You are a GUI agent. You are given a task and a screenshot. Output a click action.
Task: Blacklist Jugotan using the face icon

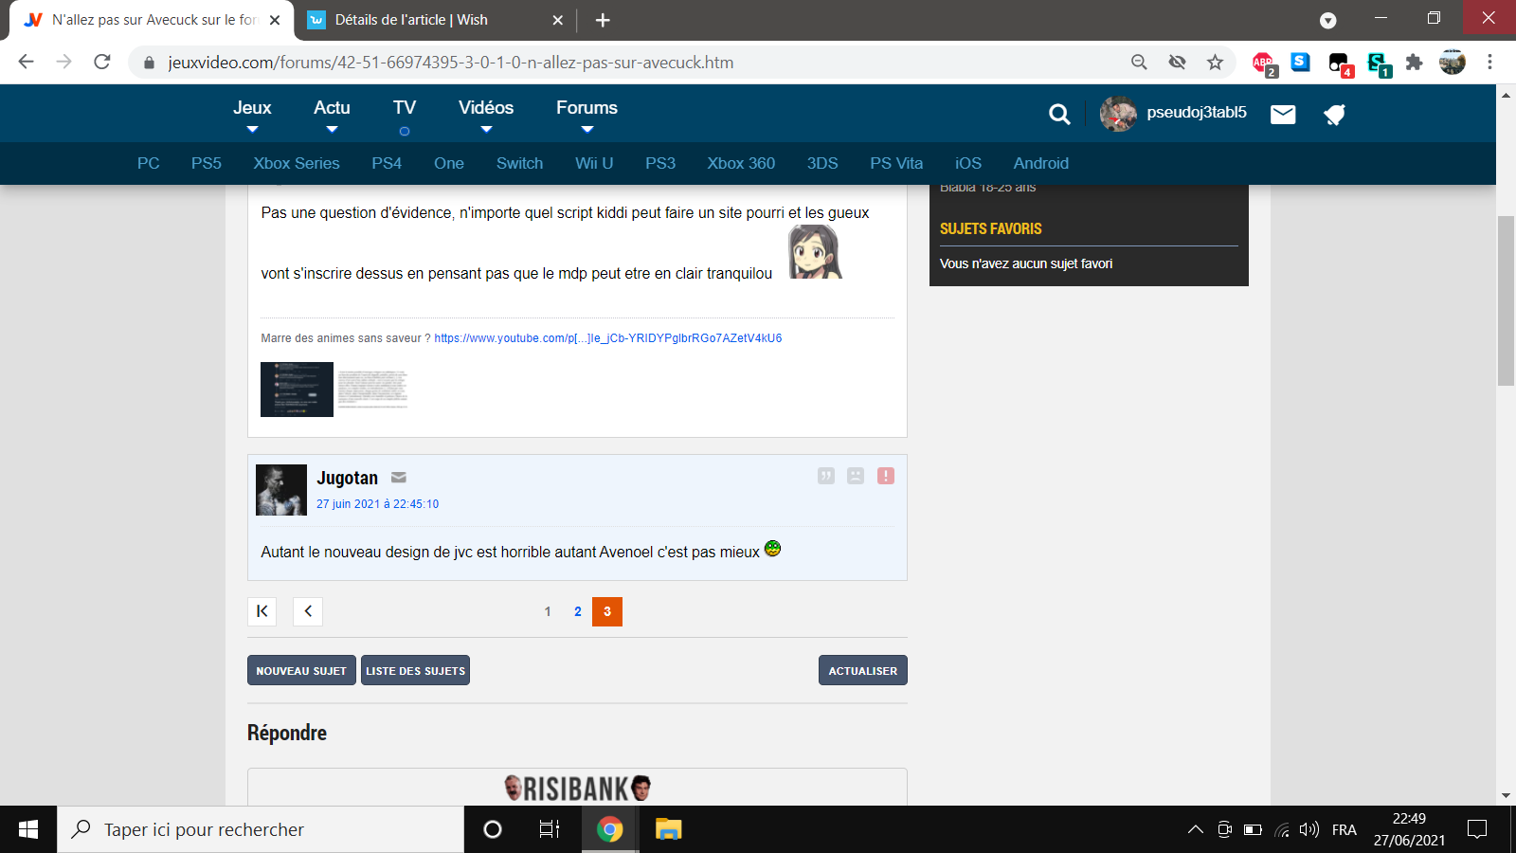856,476
